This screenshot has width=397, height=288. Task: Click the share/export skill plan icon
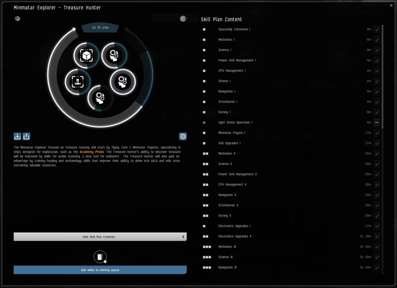click(x=26, y=136)
